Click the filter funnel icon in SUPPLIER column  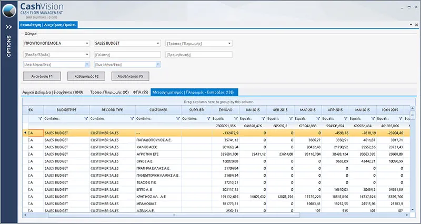pyautogui.click(x=208, y=118)
